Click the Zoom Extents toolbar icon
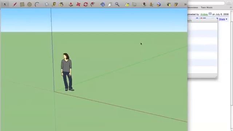The image size is (233, 131). tap(127, 4)
